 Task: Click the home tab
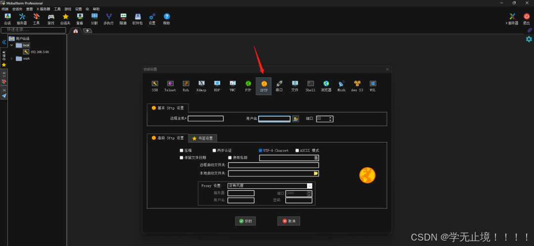pyautogui.click(x=76, y=31)
